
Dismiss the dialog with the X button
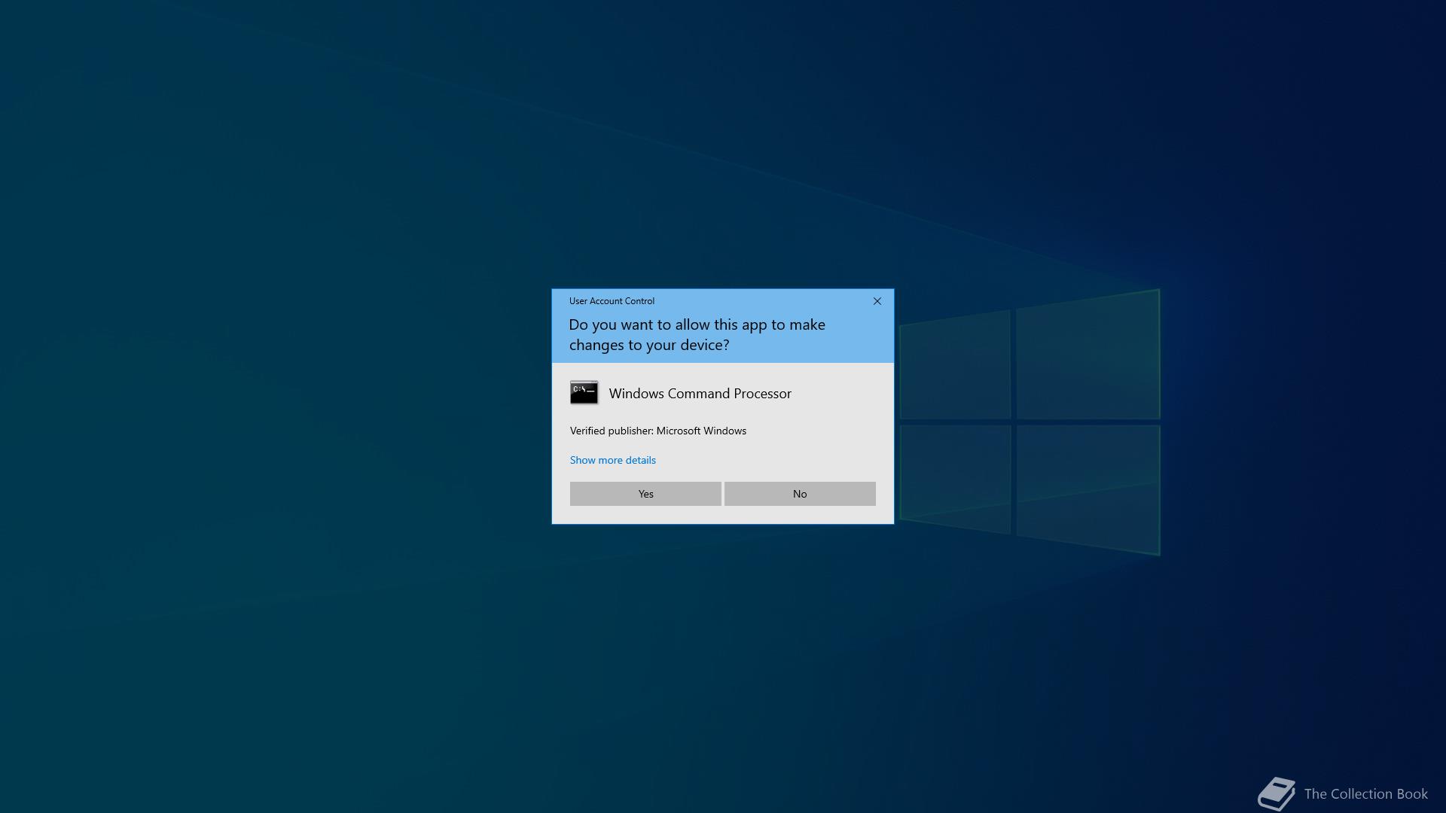(877, 300)
